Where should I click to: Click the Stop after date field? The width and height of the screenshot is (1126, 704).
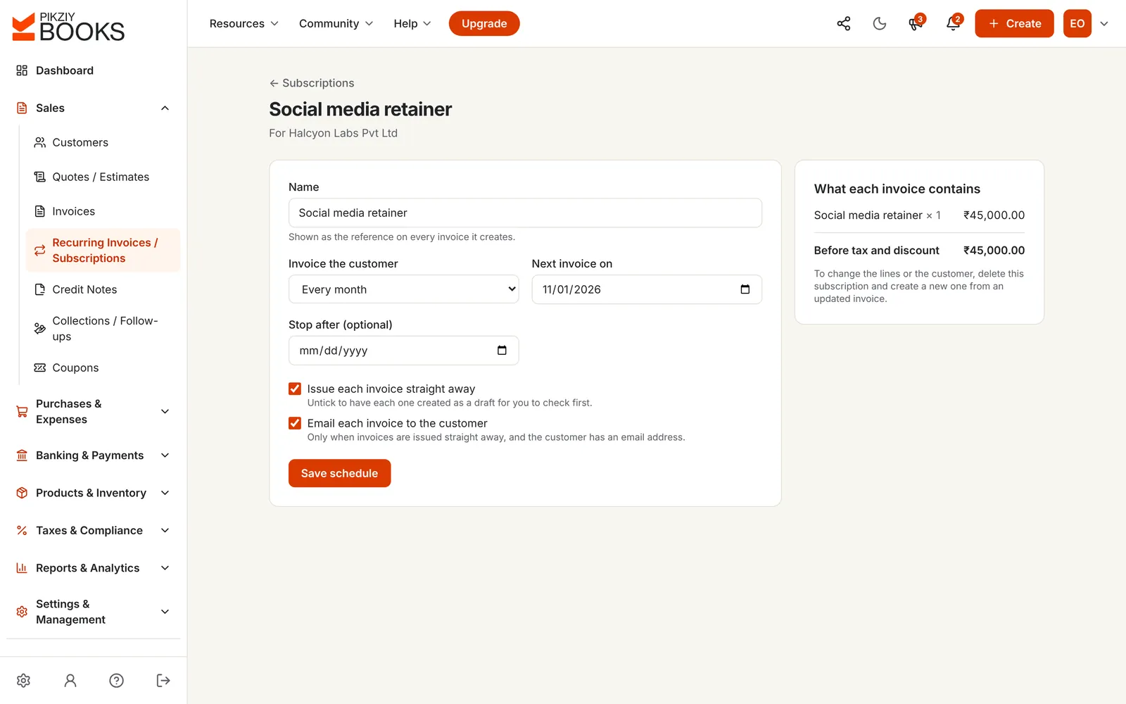(403, 351)
